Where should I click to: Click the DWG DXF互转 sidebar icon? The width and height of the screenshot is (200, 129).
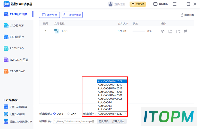coord(6,60)
